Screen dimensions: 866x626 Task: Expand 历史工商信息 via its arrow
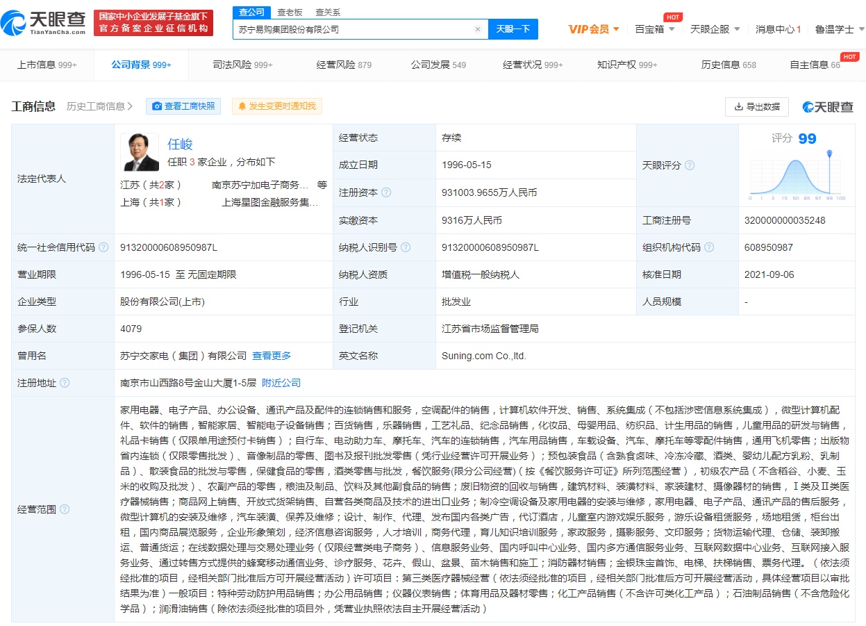[130, 106]
